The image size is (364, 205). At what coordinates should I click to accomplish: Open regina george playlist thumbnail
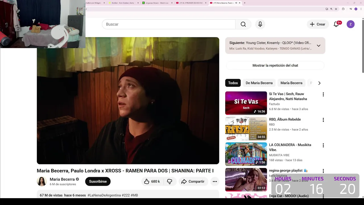click(x=246, y=180)
